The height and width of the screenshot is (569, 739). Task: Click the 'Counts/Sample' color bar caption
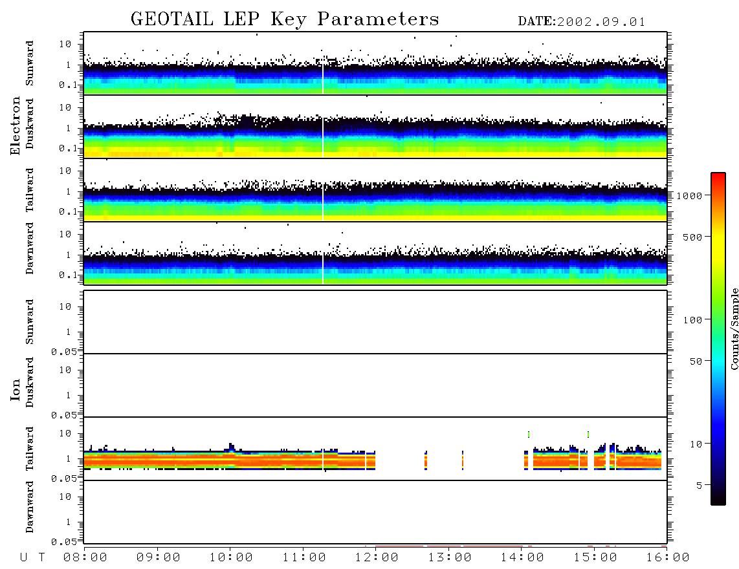[x=734, y=329]
